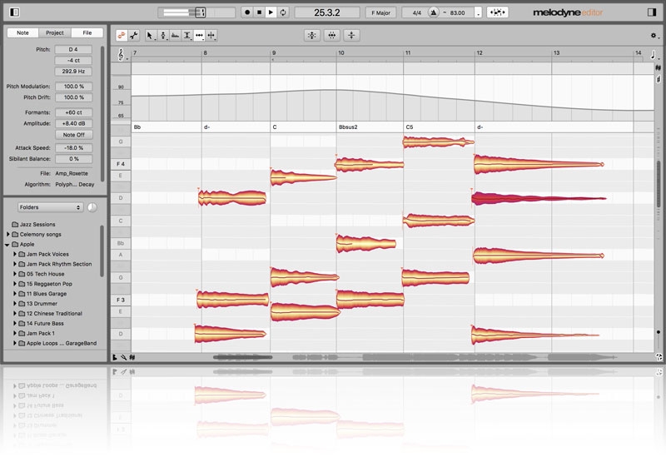This screenshot has height=457, width=666.
Task: Click the treble clef icon
Action: point(124,54)
